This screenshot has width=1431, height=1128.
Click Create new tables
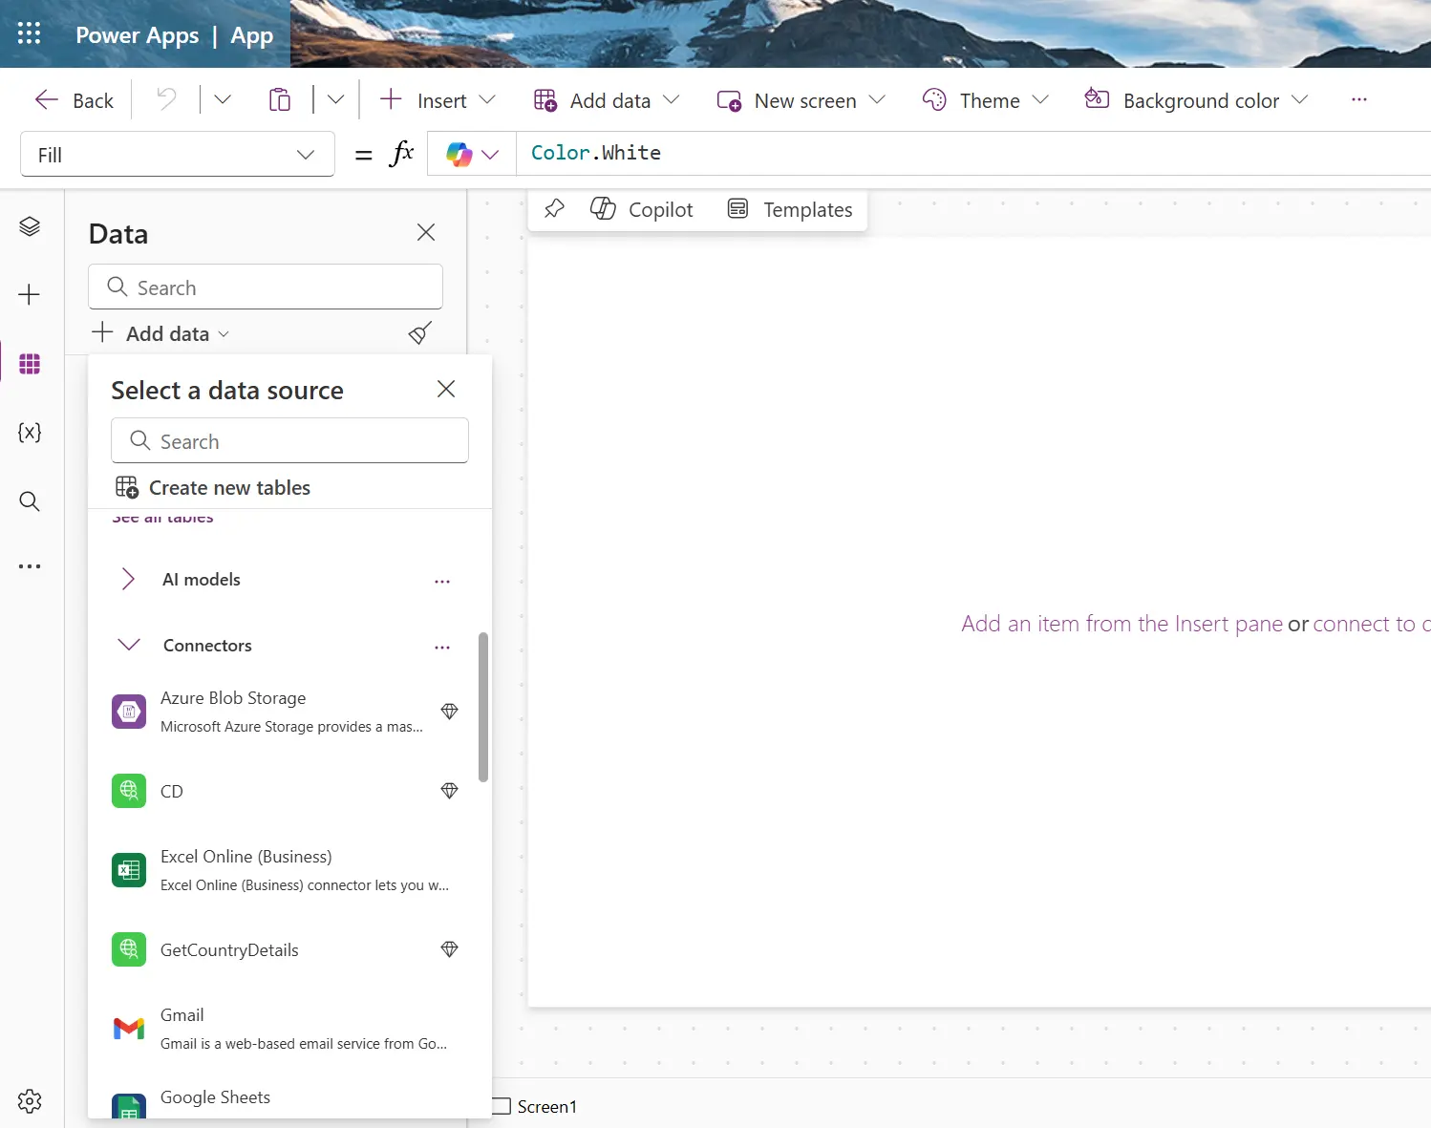tap(229, 487)
